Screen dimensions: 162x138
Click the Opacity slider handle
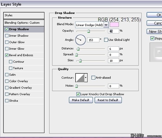tap(88, 31)
